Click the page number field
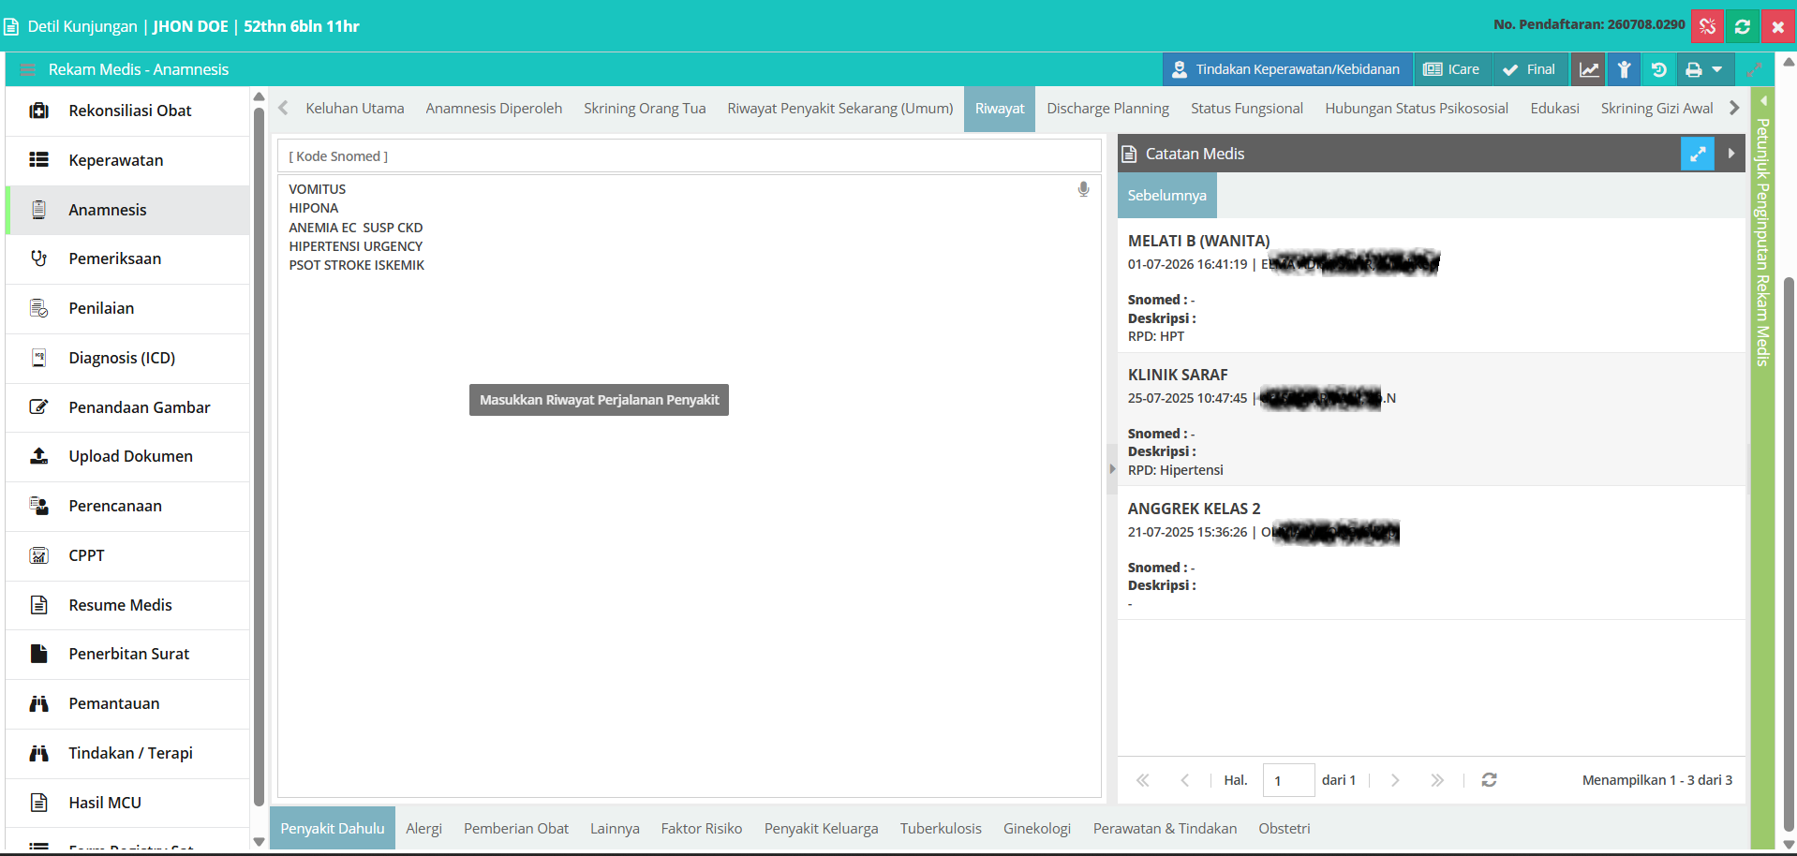Viewport: 1797px width, 856px height. (x=1288, y=780)
